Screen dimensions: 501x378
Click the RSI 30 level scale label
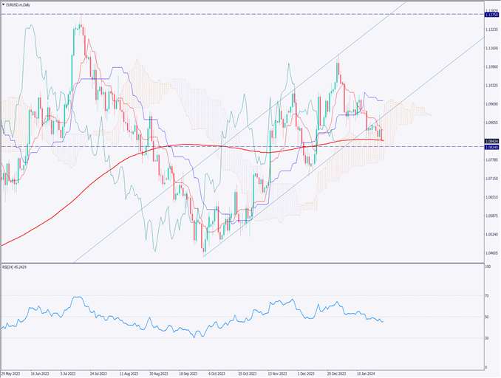pos(487,338)
